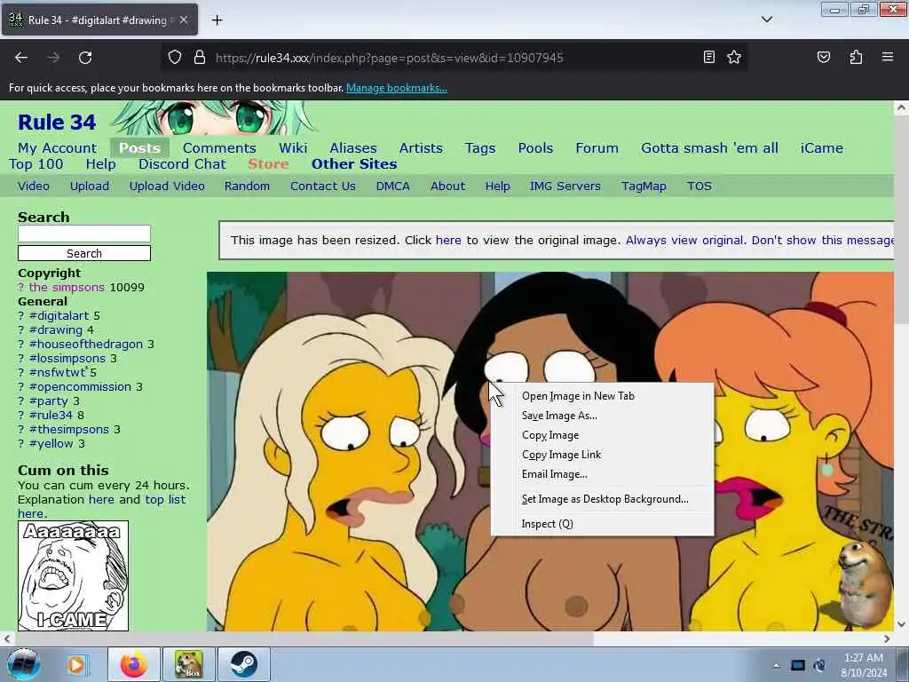Click the network monitor tray icon

pyautogui.click(x=798, y=665)
